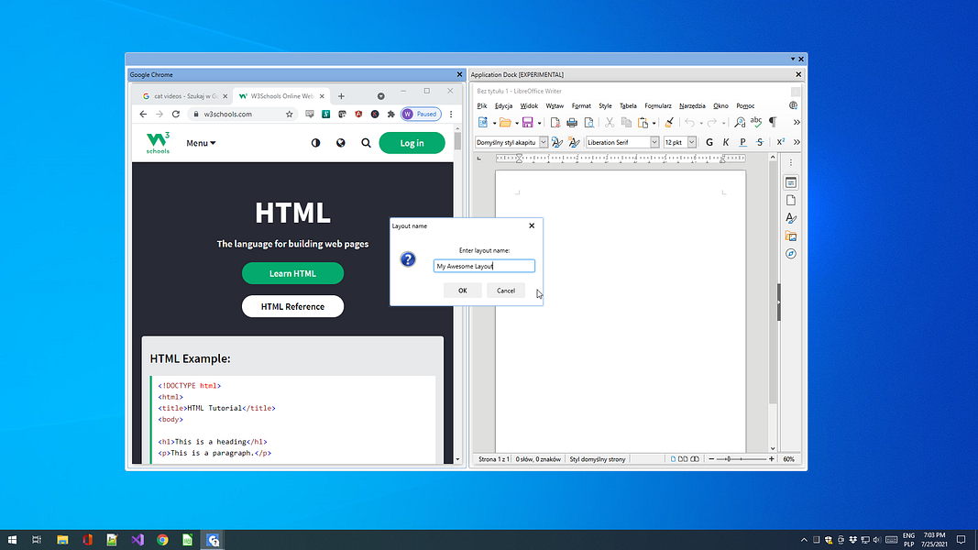Click OK in Layout name dialog
The height and width of the screenshot is (550, 978).
pos(463,291)
